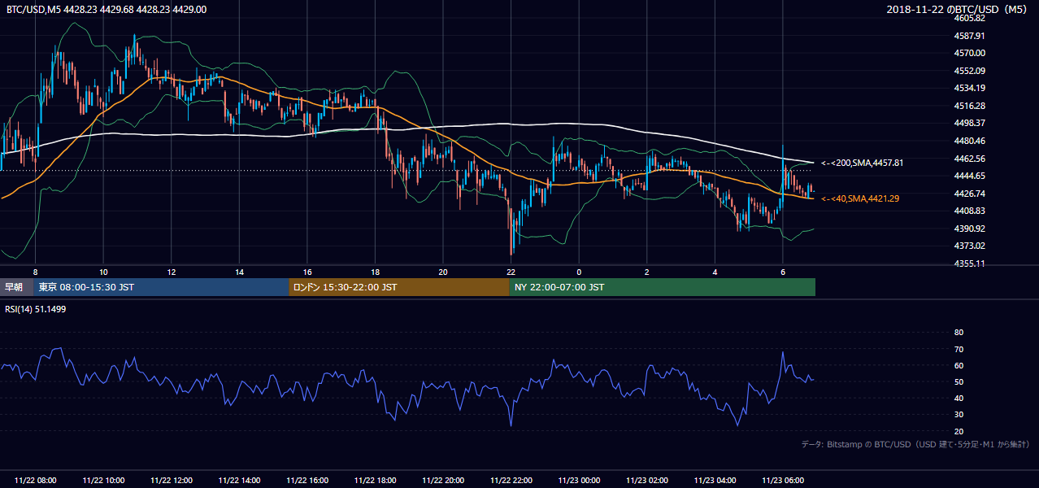
Task: Click the bottom date label 11/23 00:00
Action: click(x=579, y=481)
